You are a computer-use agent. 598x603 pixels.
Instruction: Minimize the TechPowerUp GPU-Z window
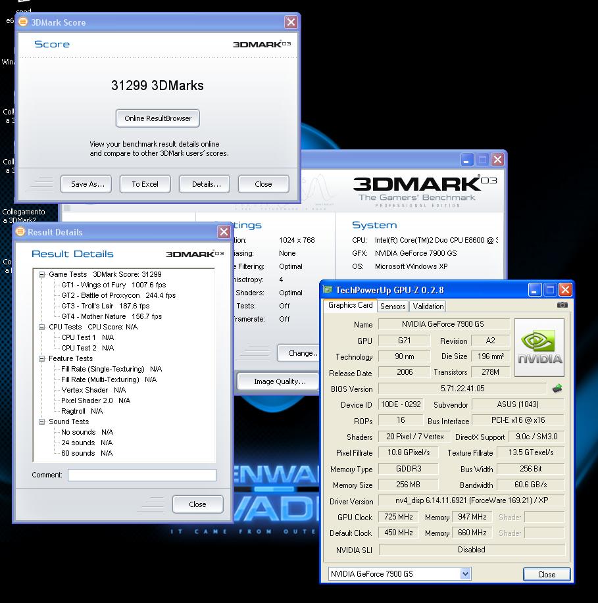(x=534, y=289)
